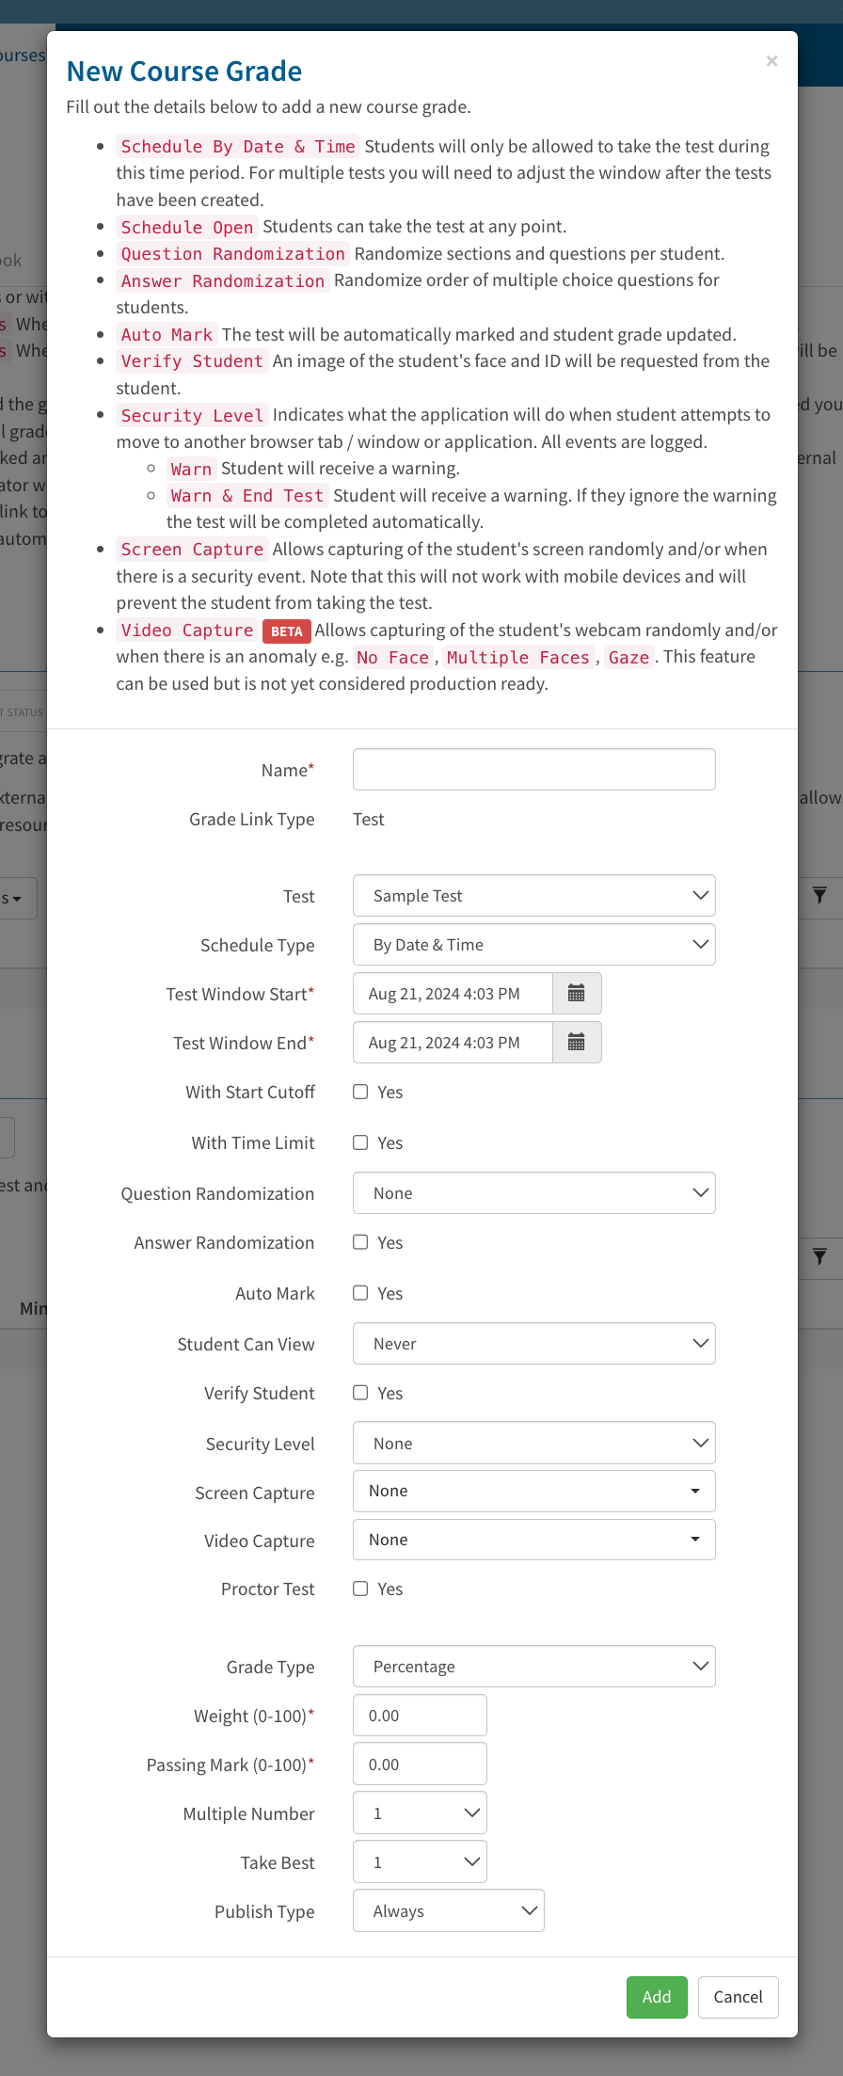Focus the Name input field

tap(534, 770)
